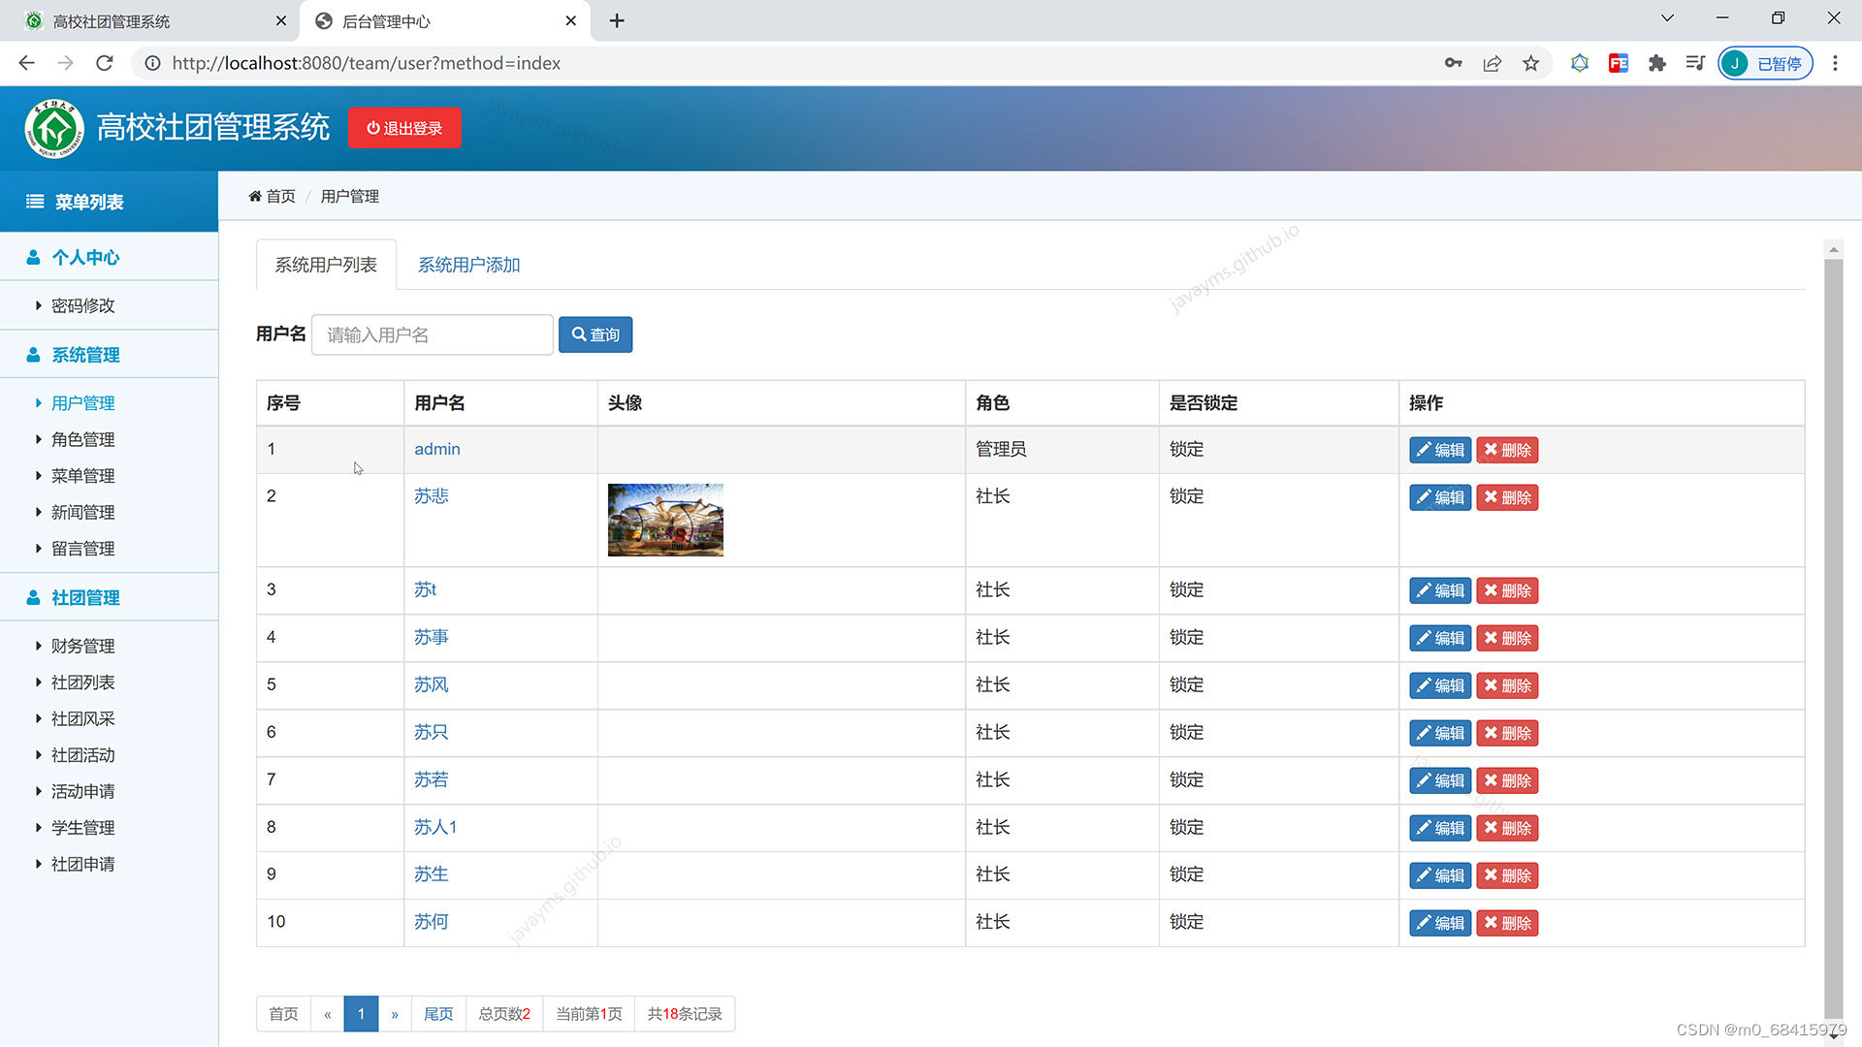This screenshot has height=1047, width=1862.
Task: Click 删除 button for user 苏悲
Action: point(1507,497)
